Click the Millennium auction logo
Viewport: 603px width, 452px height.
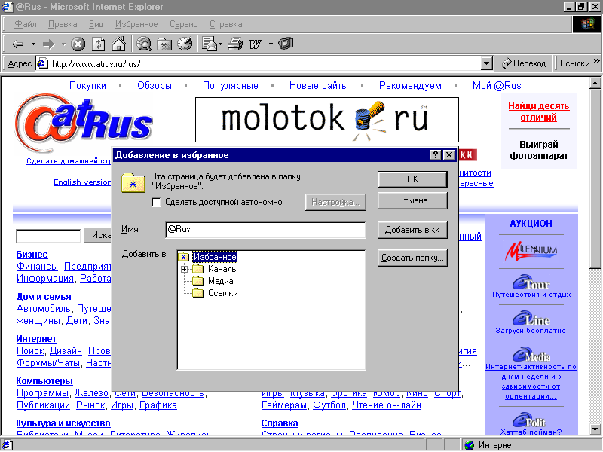pos(531,251)
